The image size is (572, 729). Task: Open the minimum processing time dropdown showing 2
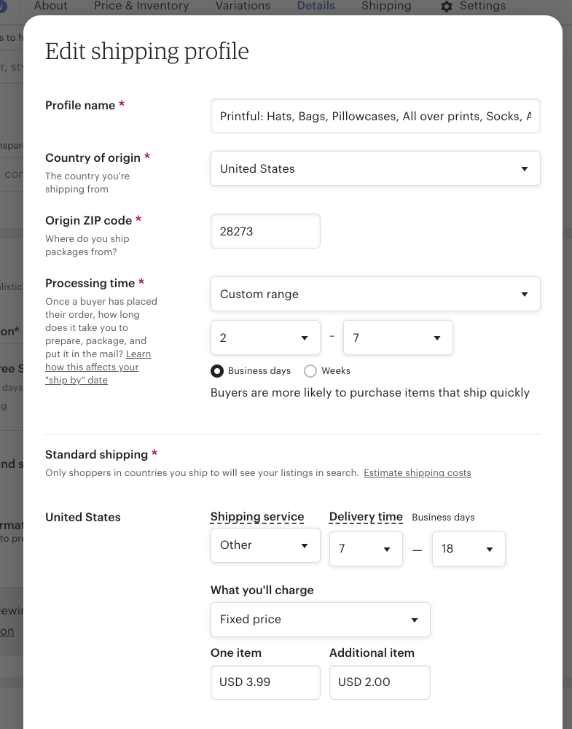coord(265,338)
